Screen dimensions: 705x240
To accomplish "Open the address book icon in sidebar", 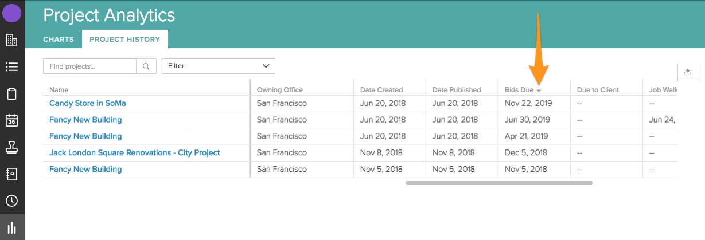I will (x=12, y=174).
